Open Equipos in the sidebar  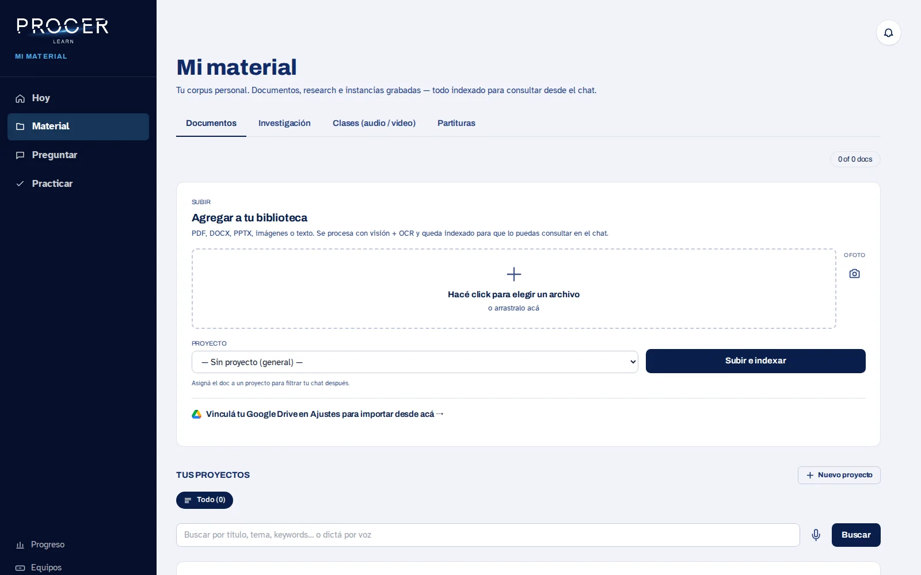(78, 568)
